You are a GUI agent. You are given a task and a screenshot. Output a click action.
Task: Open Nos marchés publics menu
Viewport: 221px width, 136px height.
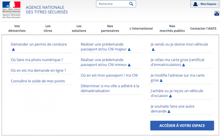(x=172, y=28)
